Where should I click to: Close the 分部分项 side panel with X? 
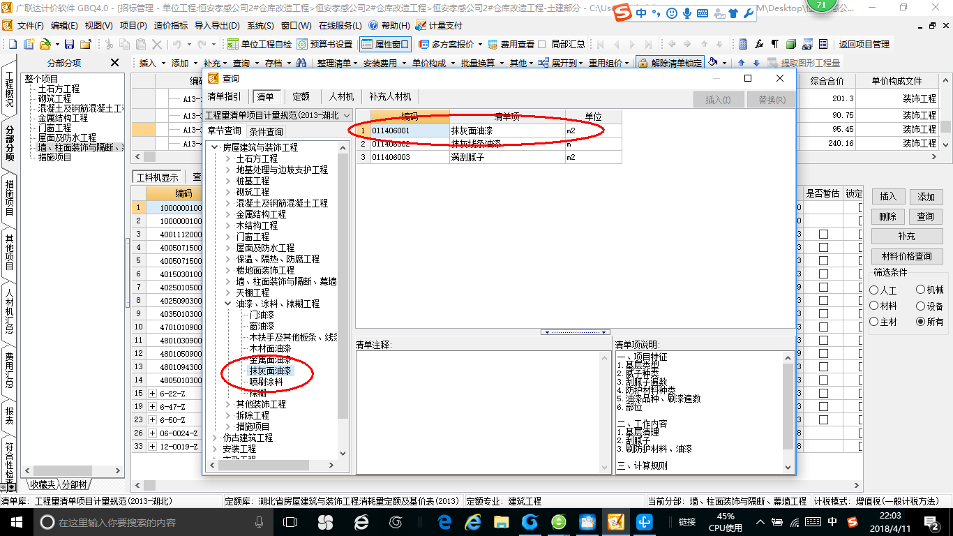pyautogui.click(x=114, y=63)
